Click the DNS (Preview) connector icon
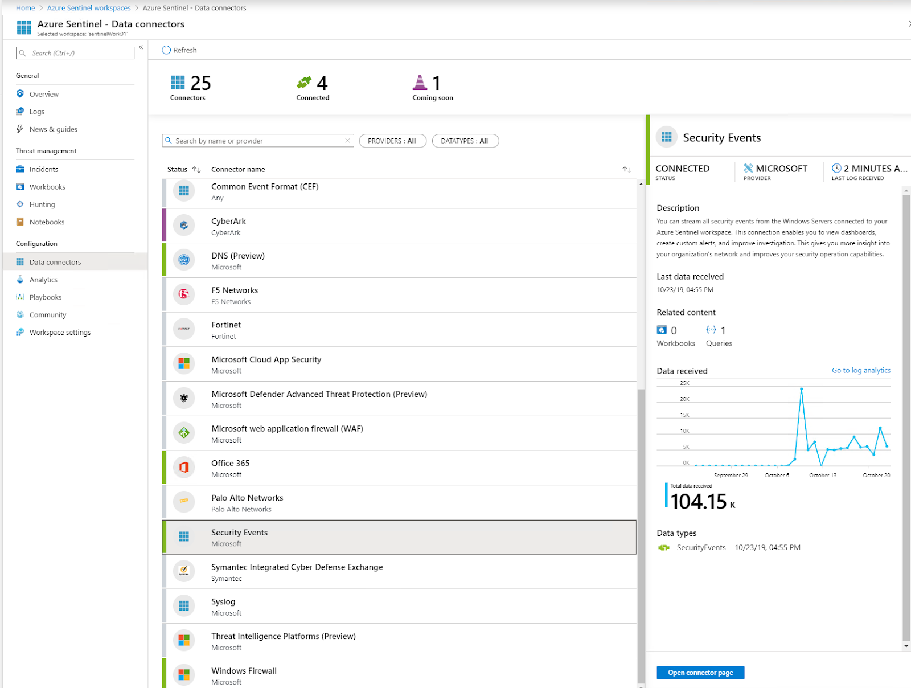The height and width of the screenshot is (688, 911). [184, 260]
